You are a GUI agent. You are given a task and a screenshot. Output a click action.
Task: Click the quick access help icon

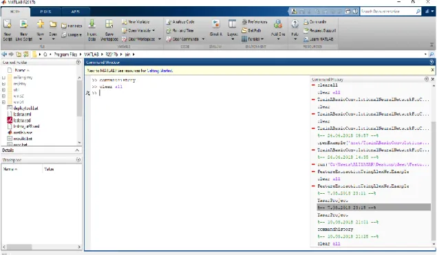pyautogui.click(x=355, y=12)
